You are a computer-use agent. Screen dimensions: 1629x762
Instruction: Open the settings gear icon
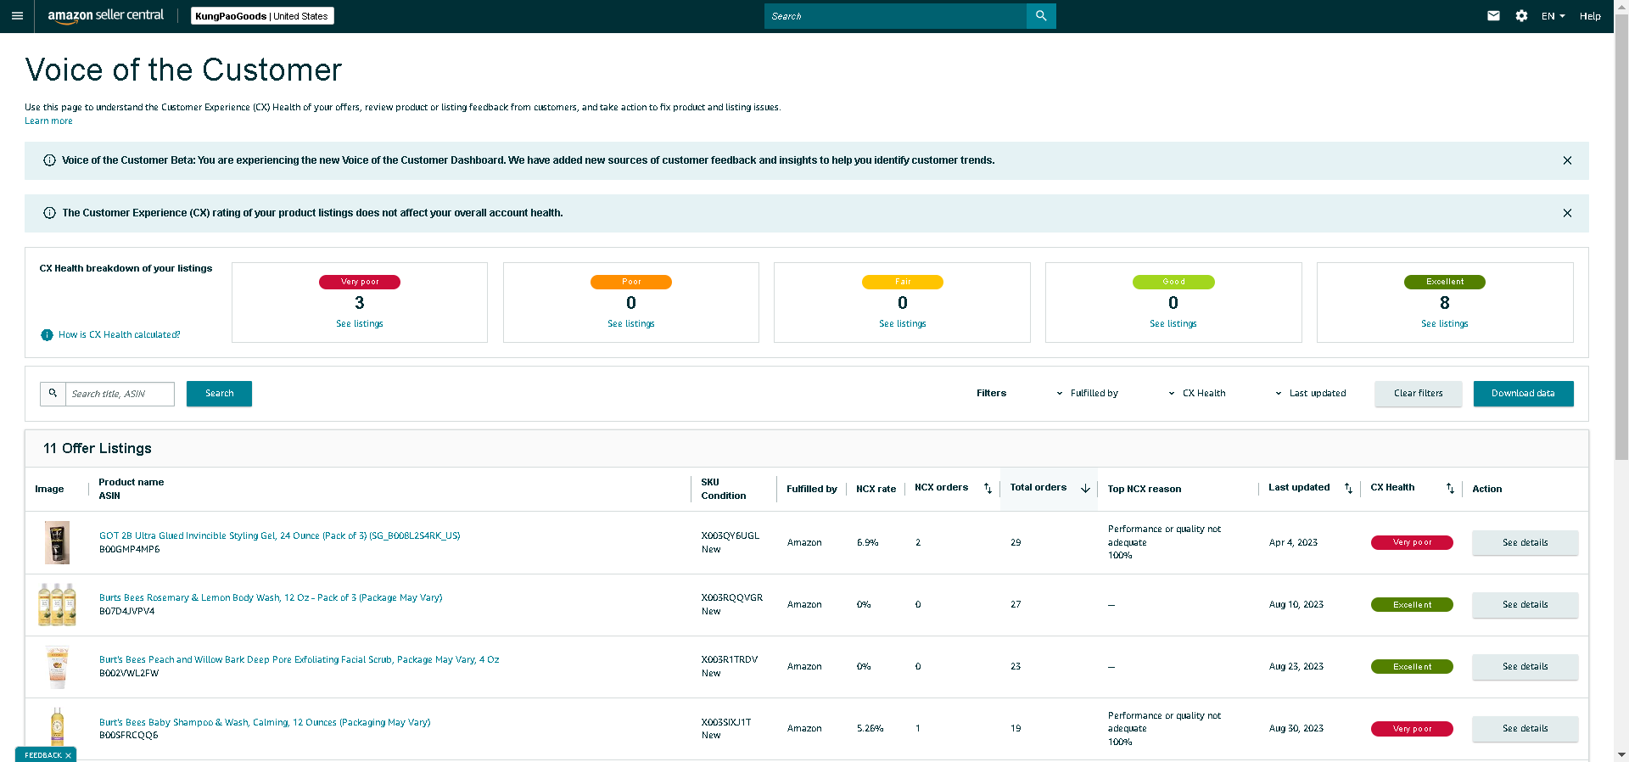(x=1521, y=16)
